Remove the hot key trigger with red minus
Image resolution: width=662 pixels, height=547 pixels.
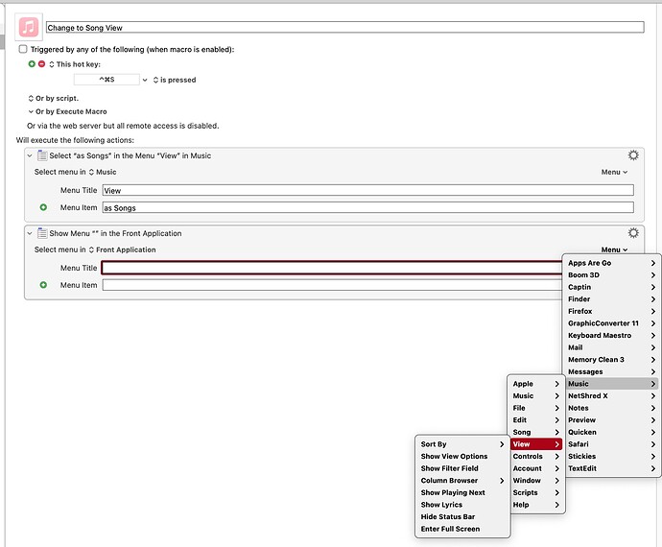(41, 64)
